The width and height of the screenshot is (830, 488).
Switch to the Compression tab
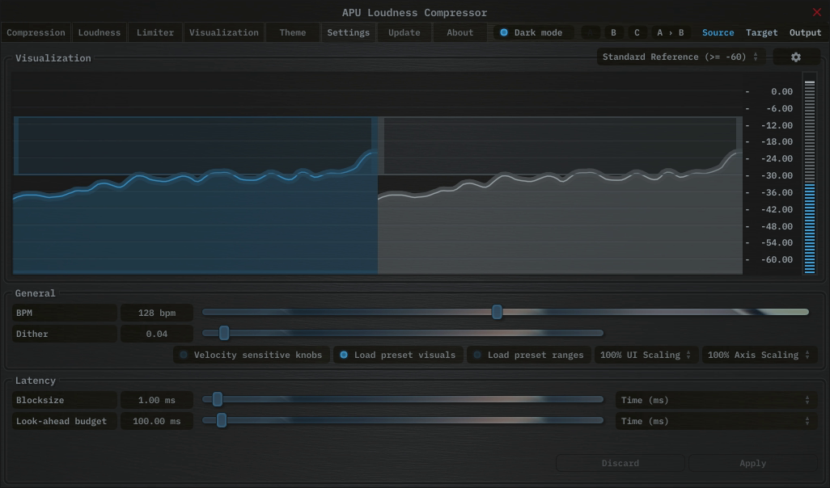(x=36, y=33)
